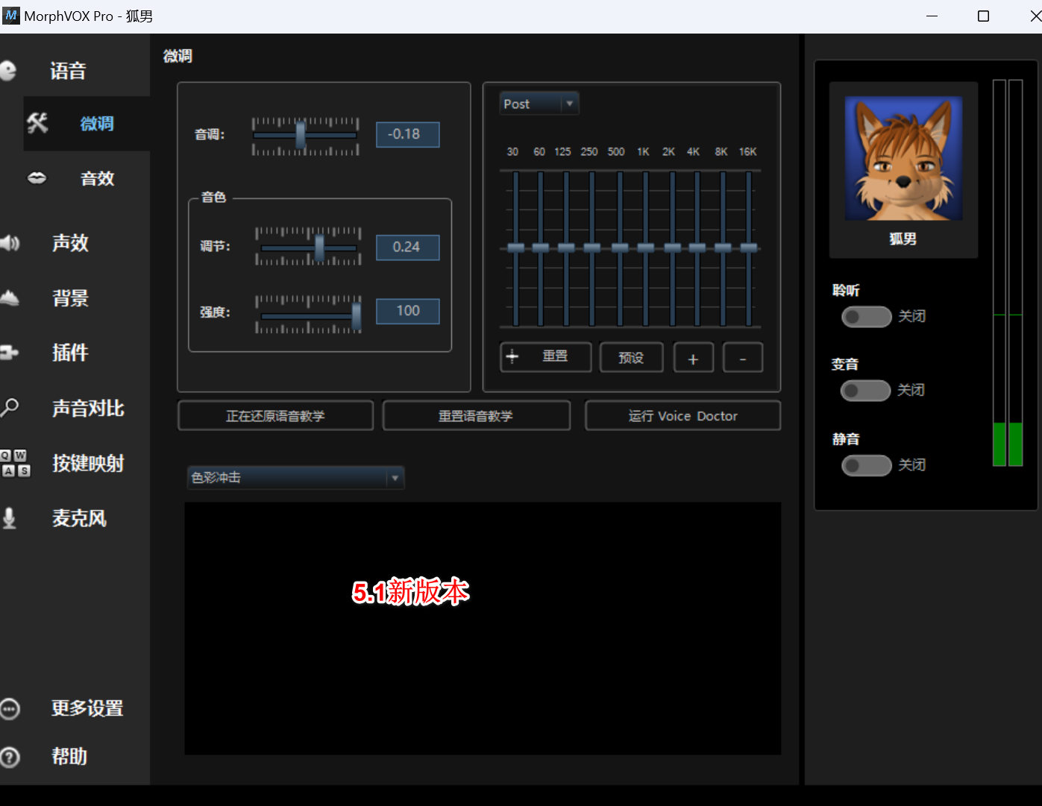Click the 2K equalizer band slider
Image resolution: width=1042 pixels, height=806 pixels.
point(673,248)
